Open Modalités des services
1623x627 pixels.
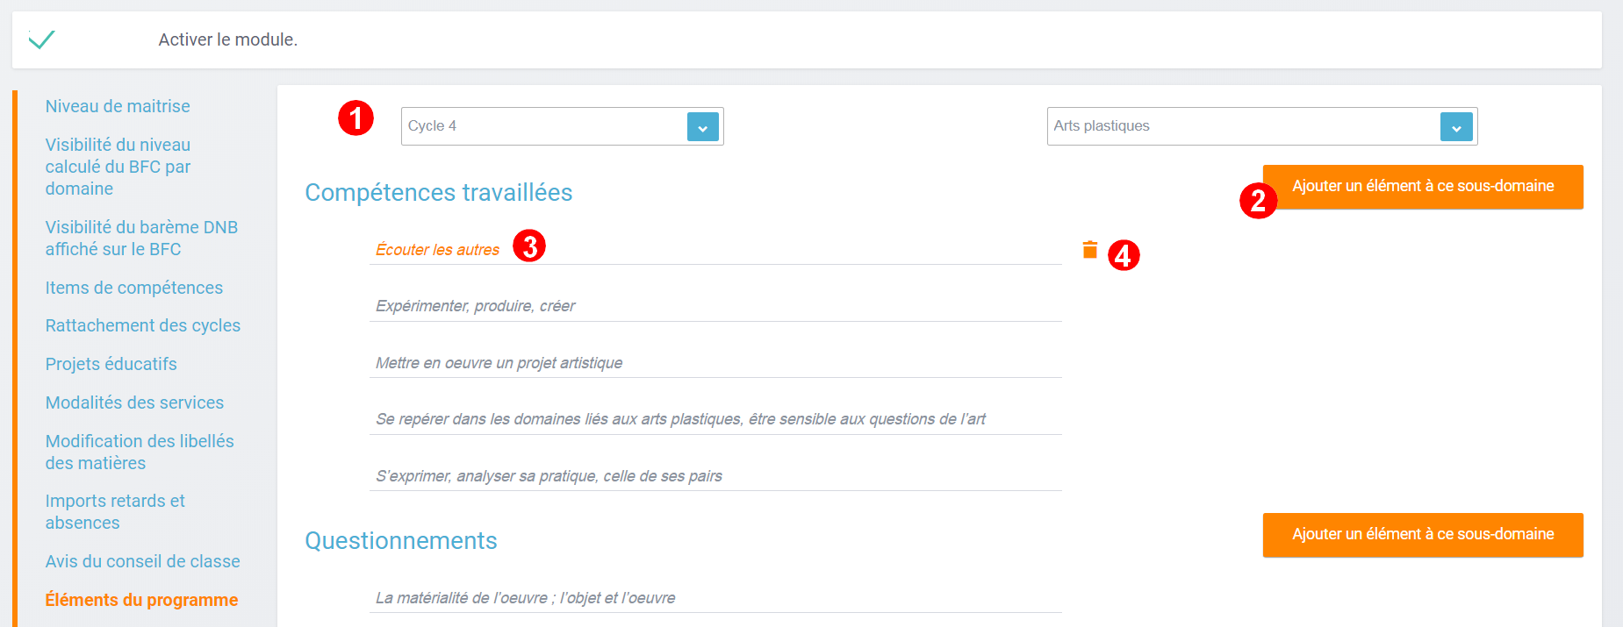point(134,403)
